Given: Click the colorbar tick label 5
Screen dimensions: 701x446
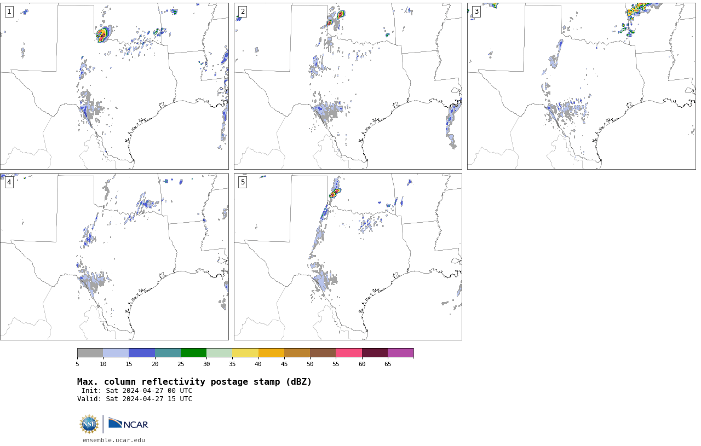Looking at the screenshot, I should 77,364.
